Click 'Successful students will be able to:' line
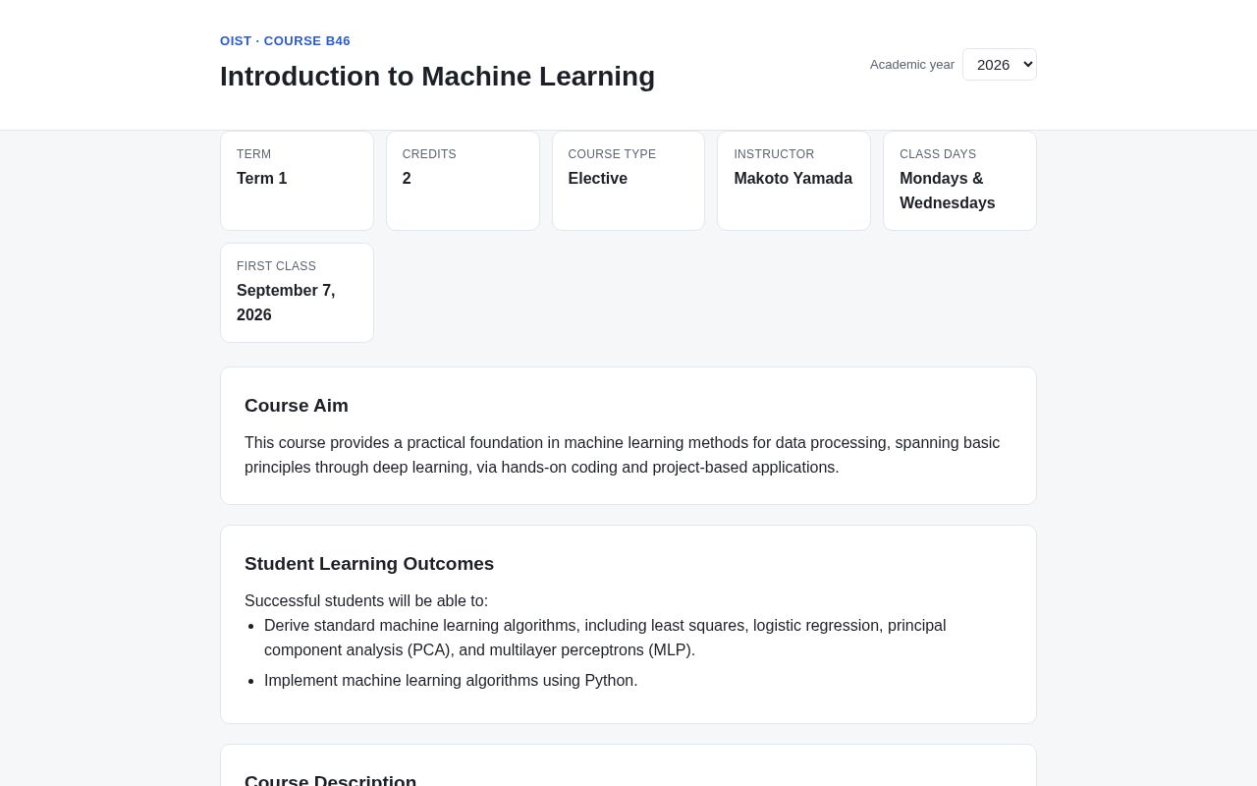1257x786 pixels. click(366, 601)
